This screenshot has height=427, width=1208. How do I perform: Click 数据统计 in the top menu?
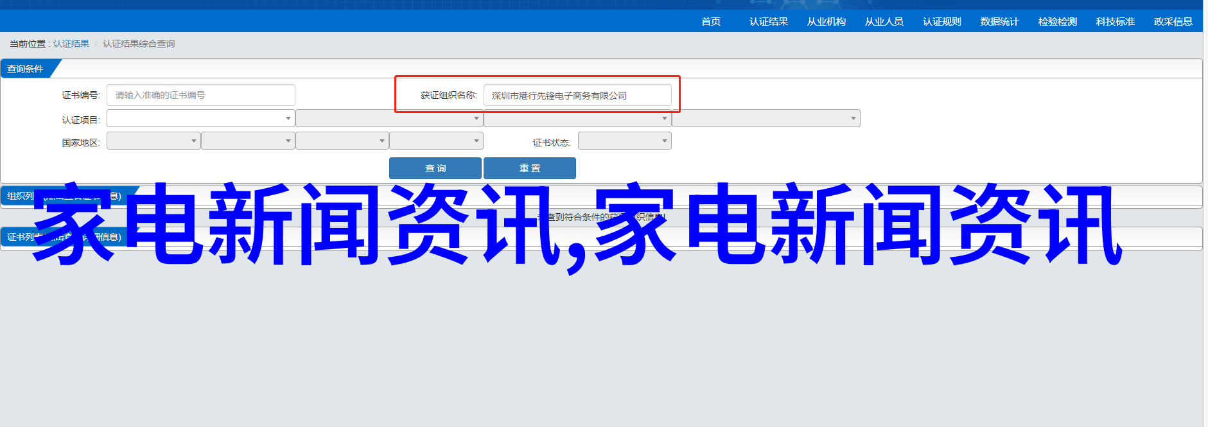coord(999,22)
